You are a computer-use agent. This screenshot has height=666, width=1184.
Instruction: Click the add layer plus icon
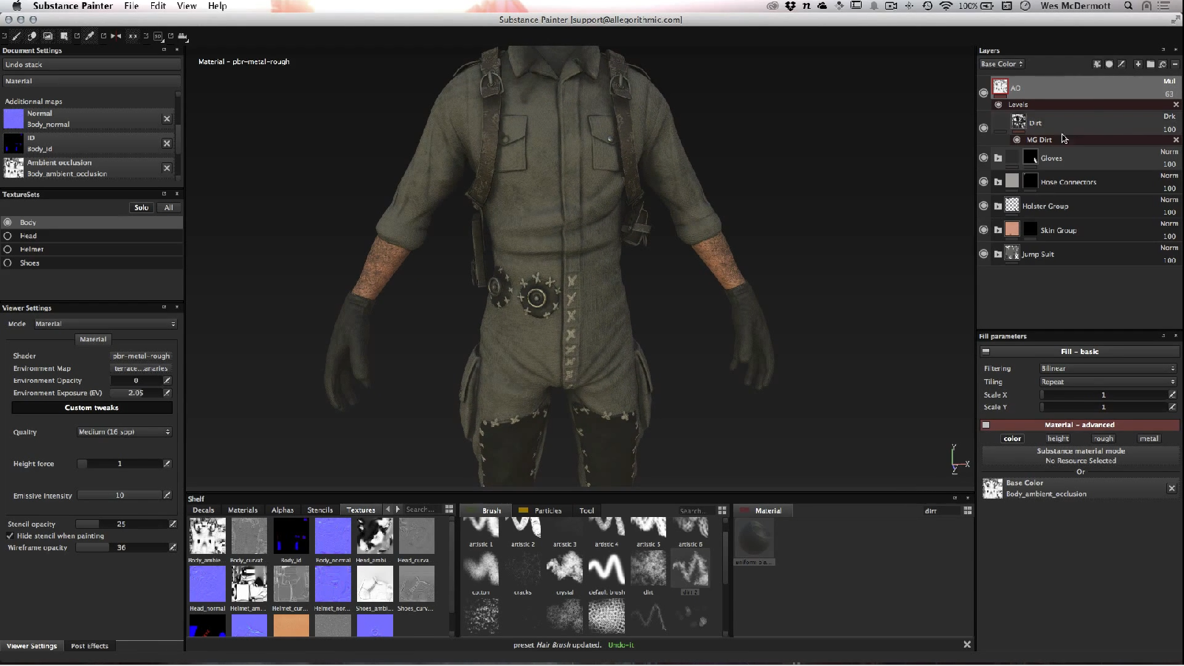point(1138,64)
